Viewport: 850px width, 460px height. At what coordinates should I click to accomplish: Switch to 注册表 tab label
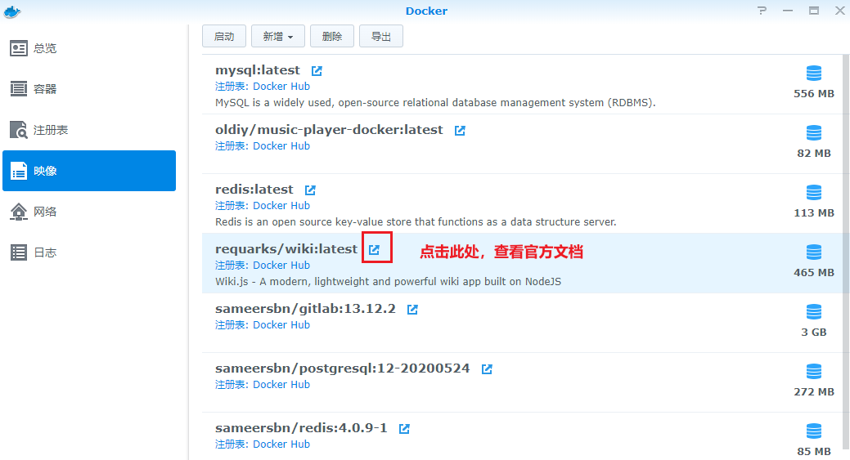pyautogui.click(x=51, y=130)
